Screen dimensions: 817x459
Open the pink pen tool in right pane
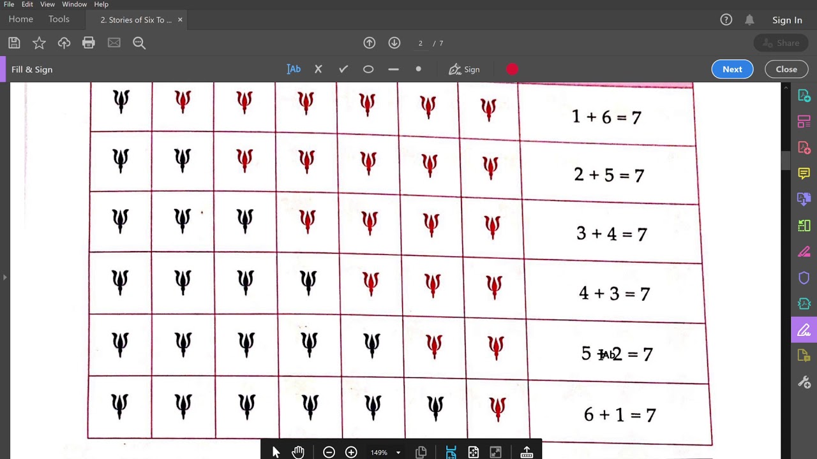click(x=804, y=252)
